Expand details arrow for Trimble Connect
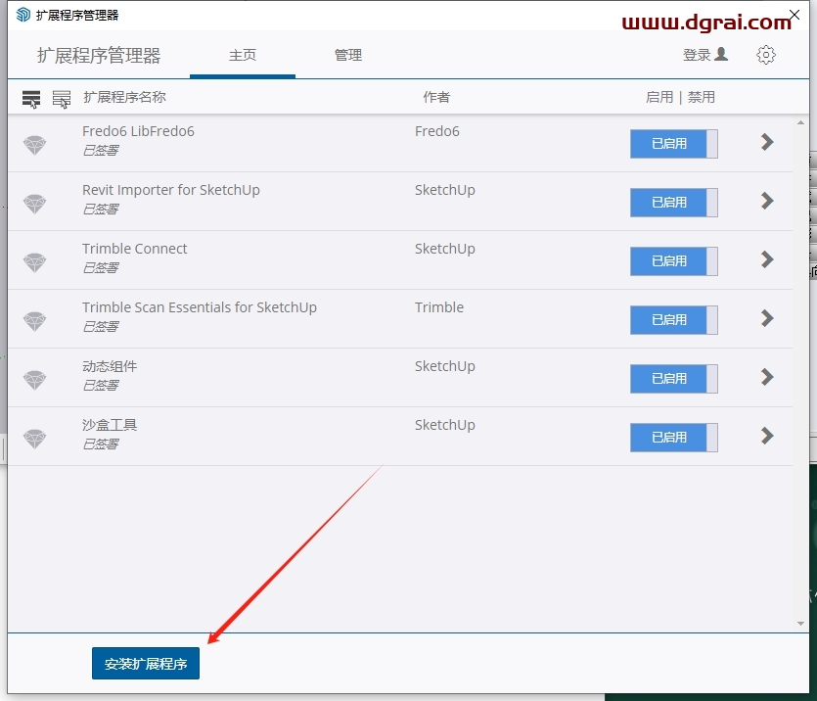This screenshot has height=701, width=817. 767,259
